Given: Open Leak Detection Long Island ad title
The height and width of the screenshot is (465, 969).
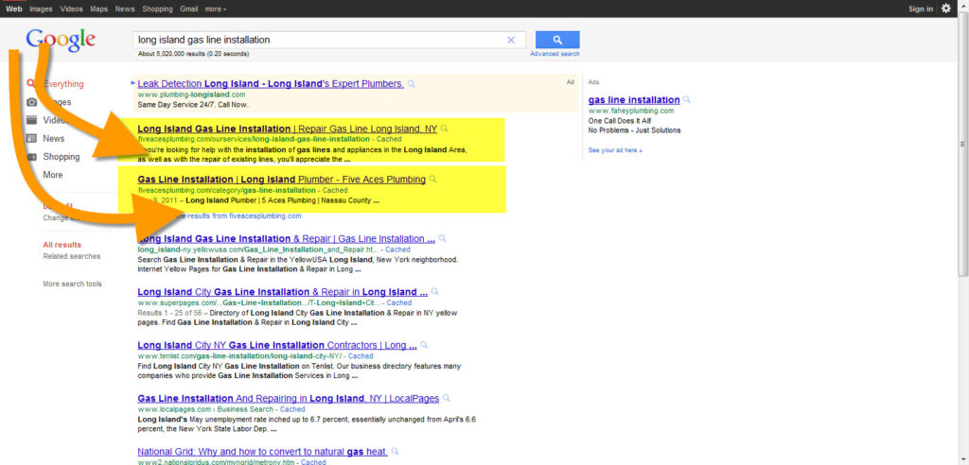Looking at the screenshot, I should tap(271, 84).
